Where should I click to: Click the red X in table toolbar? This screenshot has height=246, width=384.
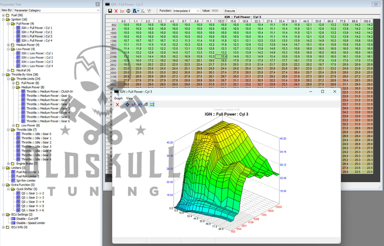click(x=116, y=11)
